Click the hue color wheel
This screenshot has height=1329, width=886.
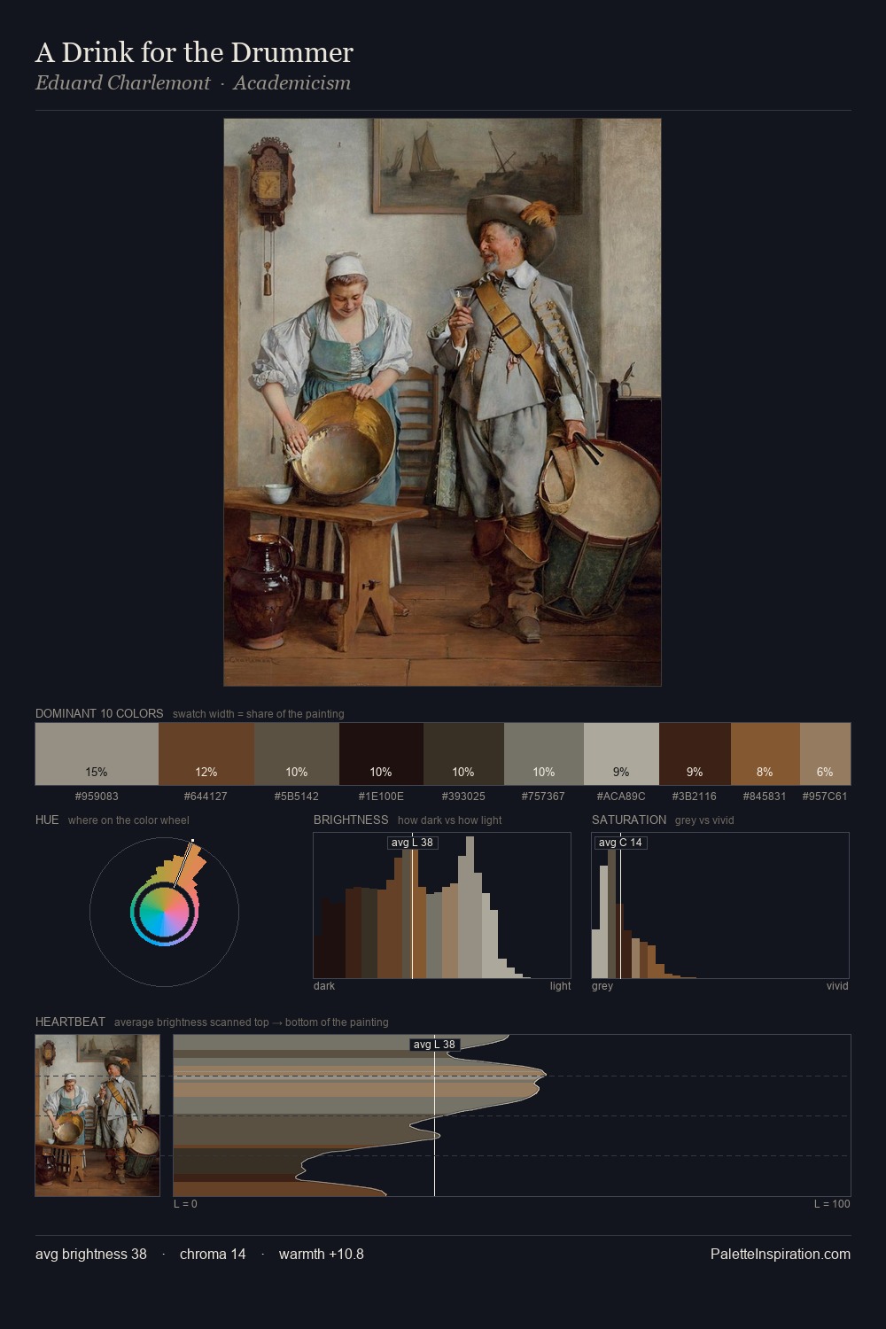pos(164,912)
